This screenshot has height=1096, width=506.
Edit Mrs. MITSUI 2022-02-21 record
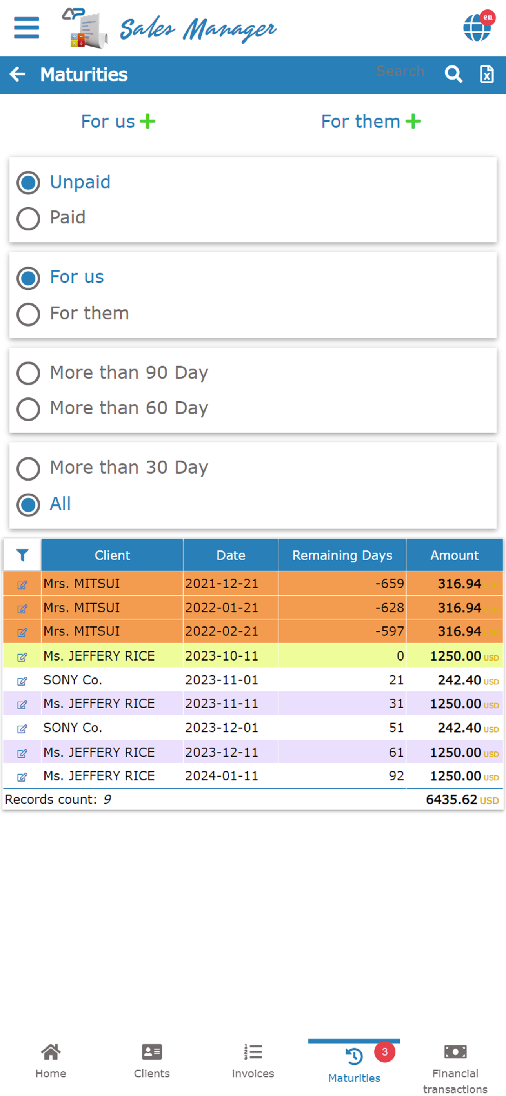tap(22, 632)
